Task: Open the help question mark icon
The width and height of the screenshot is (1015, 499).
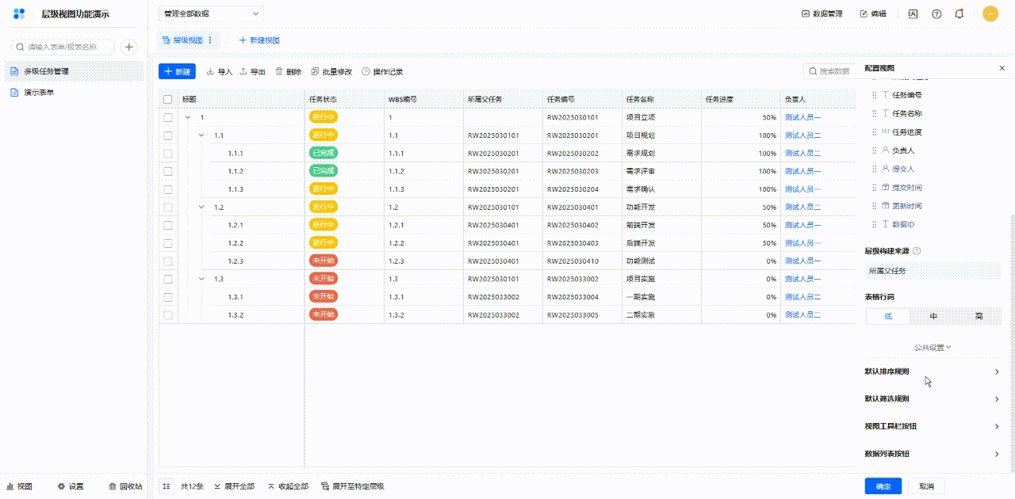Action: [x=936, y=13]
